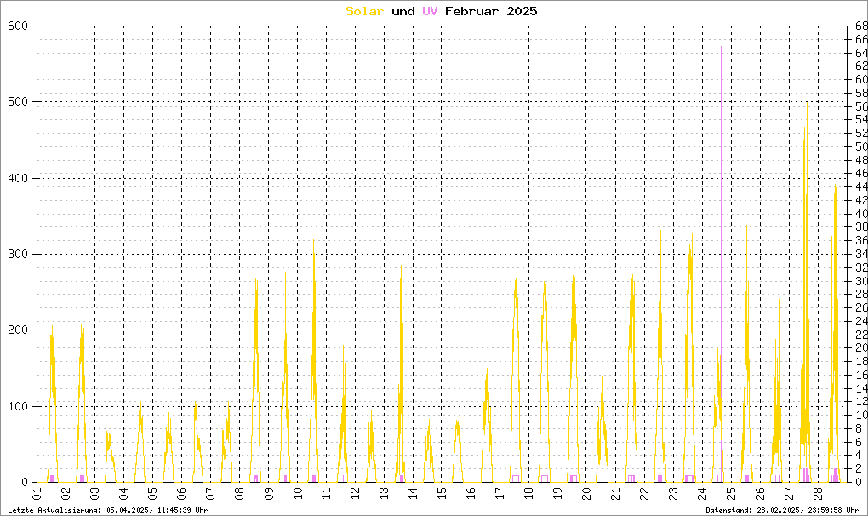868x516 pixels.
Task: Select day 24 on the x-axis
Action: point(702,494)
